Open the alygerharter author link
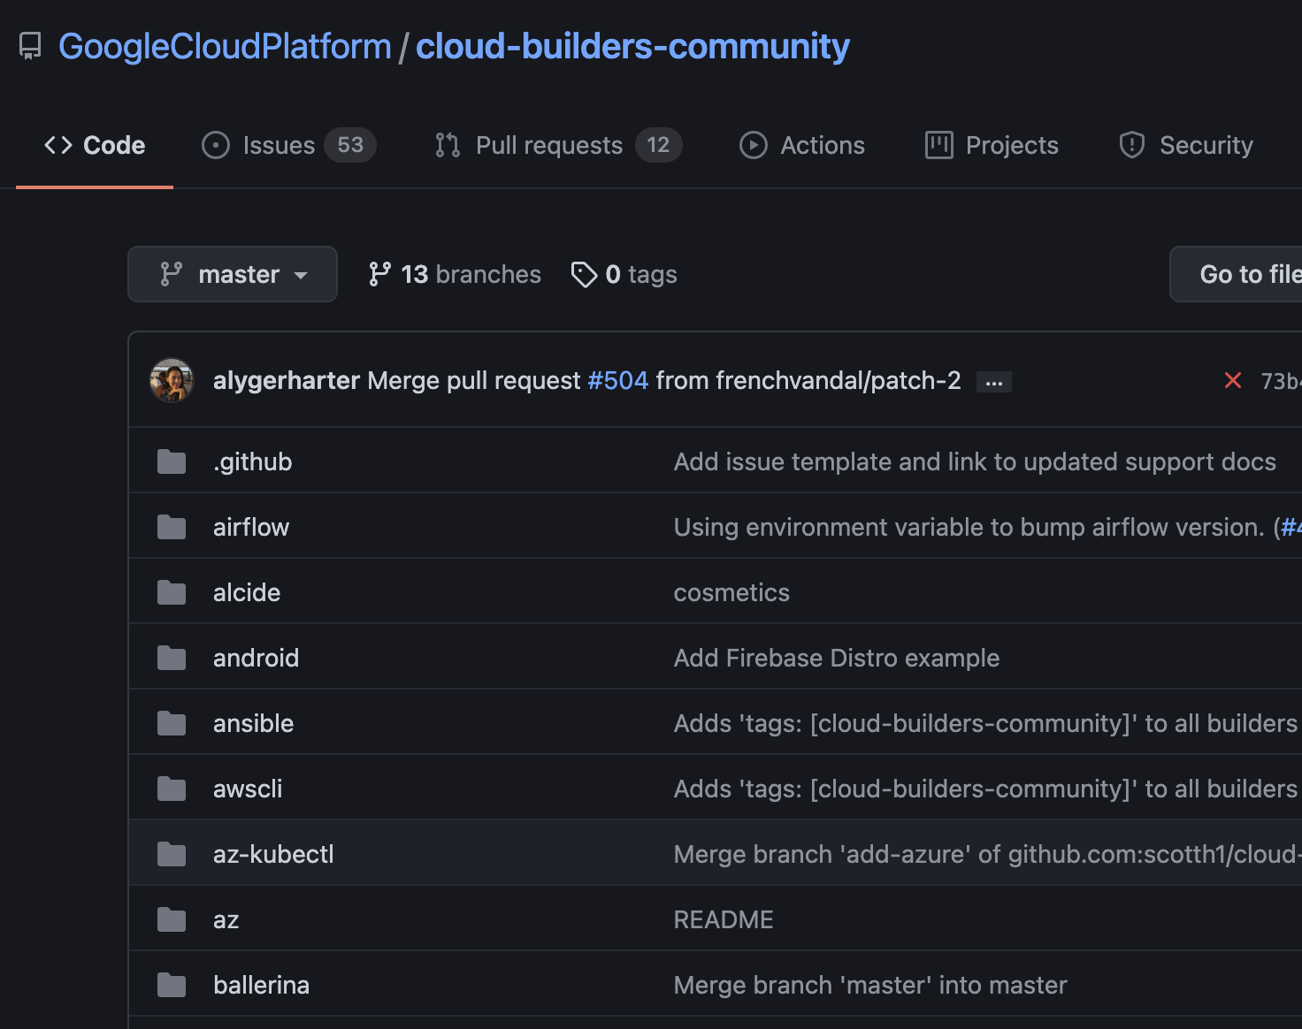The width and height of the screenshot is (1302, 1029). click(x=287, y=380)
